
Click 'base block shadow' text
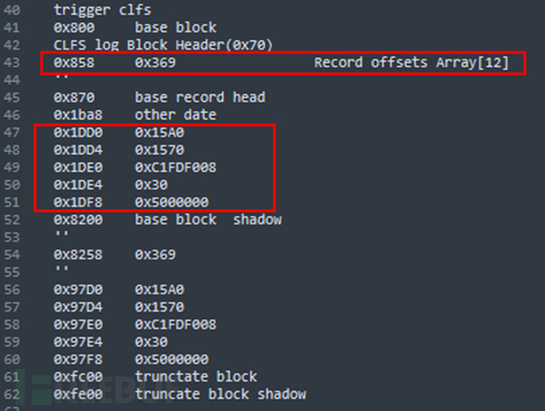(208, 219)
